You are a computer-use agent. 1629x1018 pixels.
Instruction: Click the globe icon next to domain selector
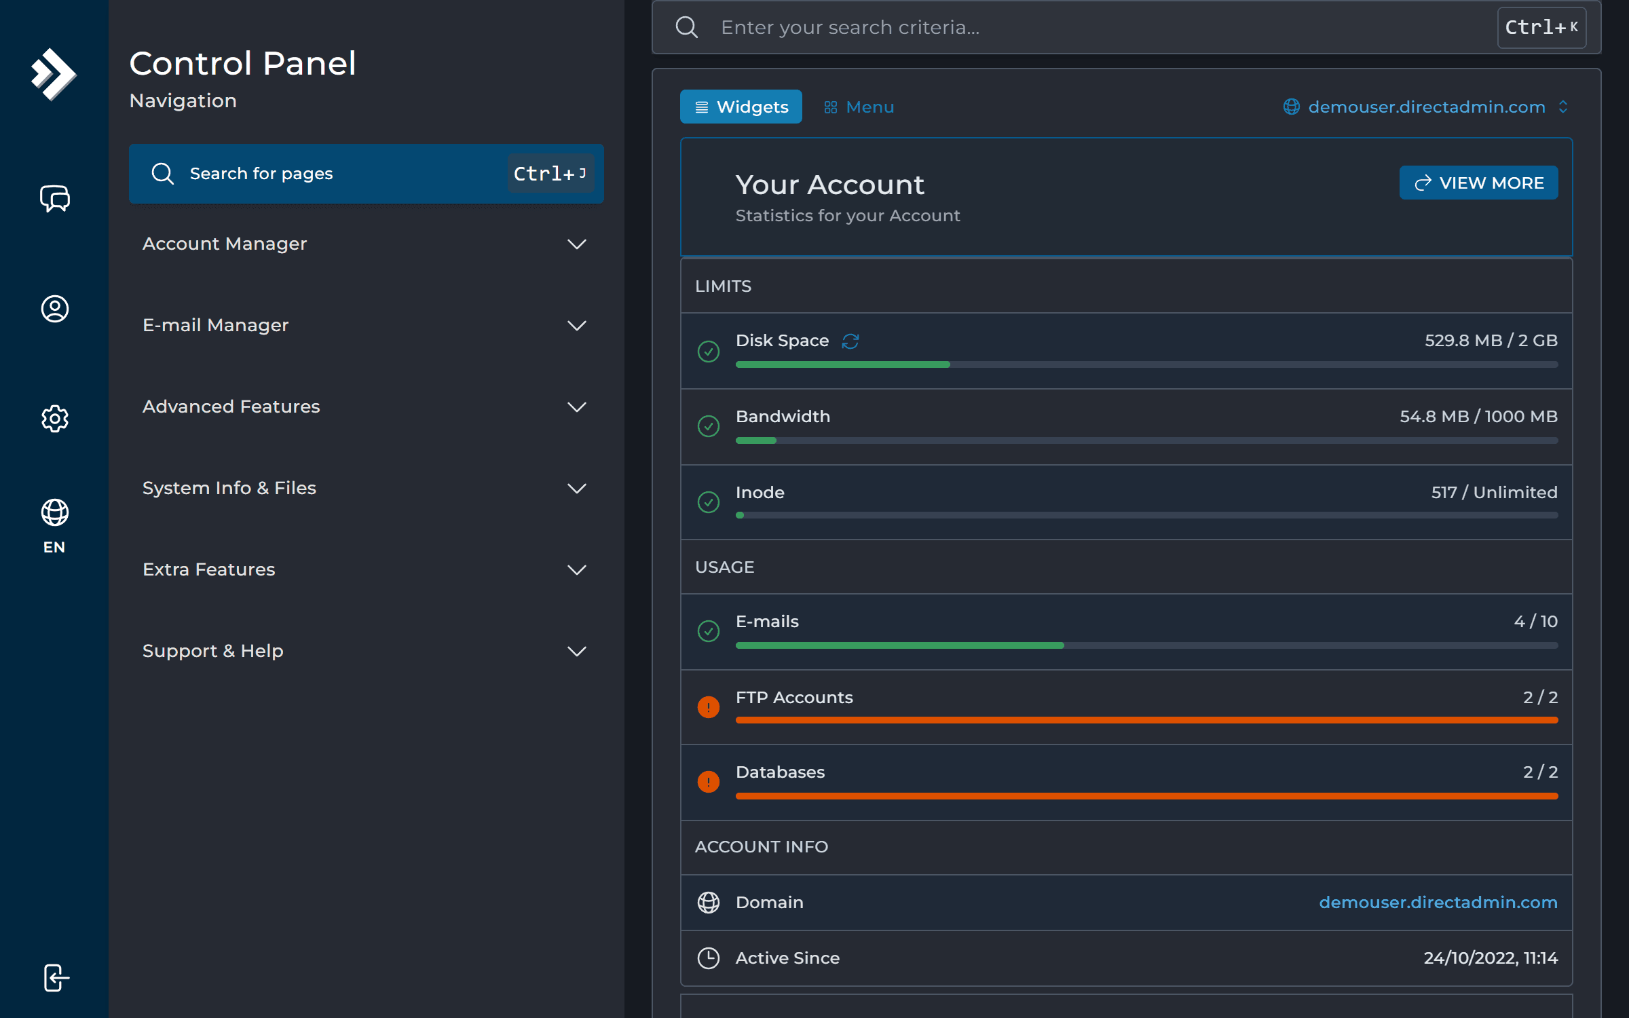click(x=1291, y=107)
